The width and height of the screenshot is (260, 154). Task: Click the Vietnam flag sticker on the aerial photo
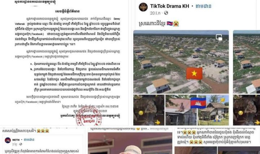[x=194, y=73]
